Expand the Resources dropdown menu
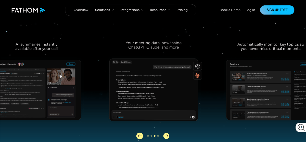The height and width of the screenshot is (142, 306). (x=160, y=10)
